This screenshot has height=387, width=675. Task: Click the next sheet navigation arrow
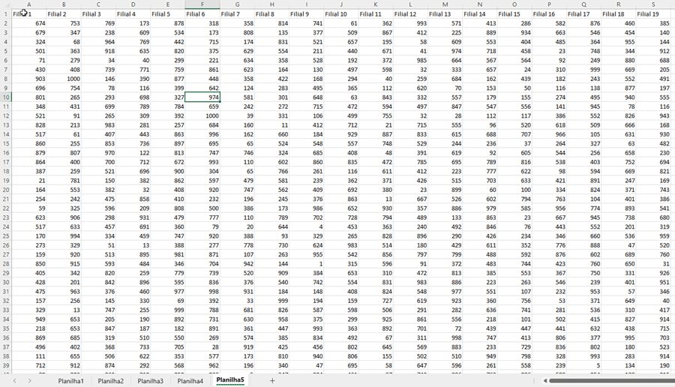click(29, 380)
